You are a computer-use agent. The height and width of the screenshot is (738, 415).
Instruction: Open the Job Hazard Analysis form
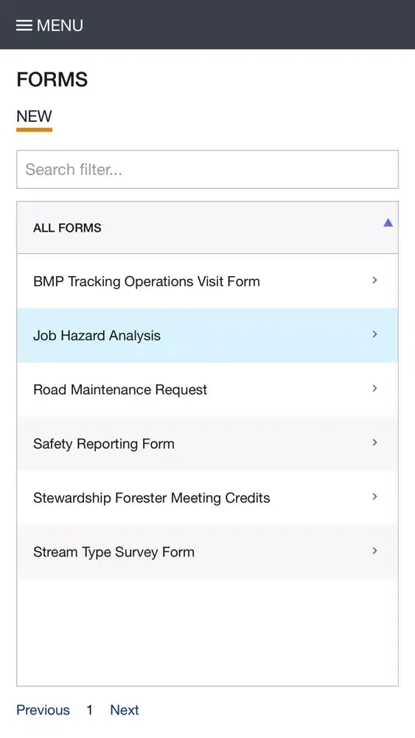click(207, 336)
